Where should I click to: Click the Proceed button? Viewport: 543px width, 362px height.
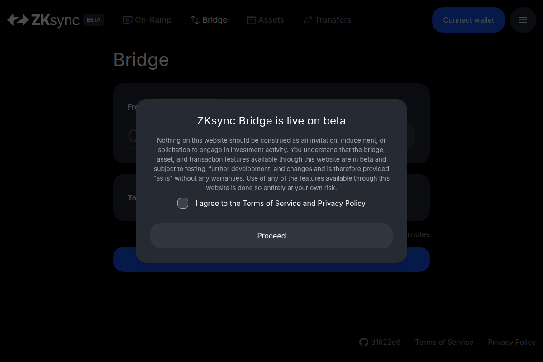coord(271,236)
